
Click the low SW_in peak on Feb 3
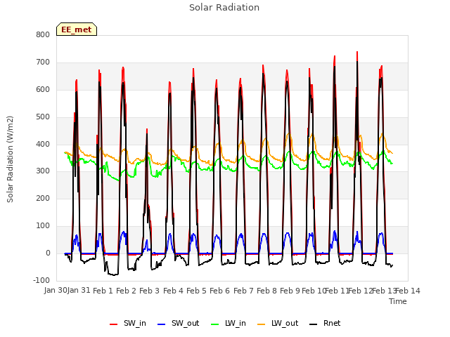tap(147, 129)
